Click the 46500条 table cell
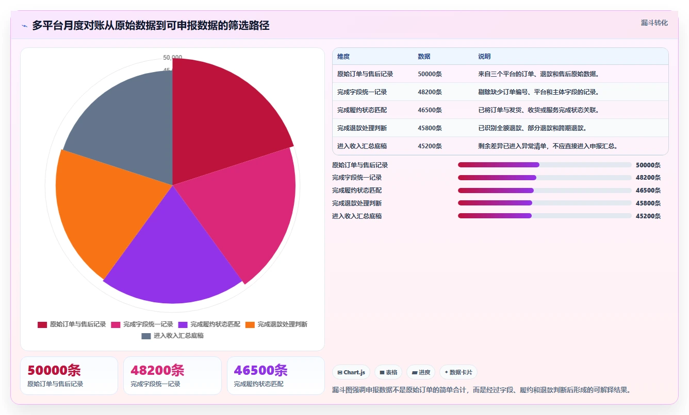Image resolution: width=689 pixels, height=415 pixels. [430, 110]
